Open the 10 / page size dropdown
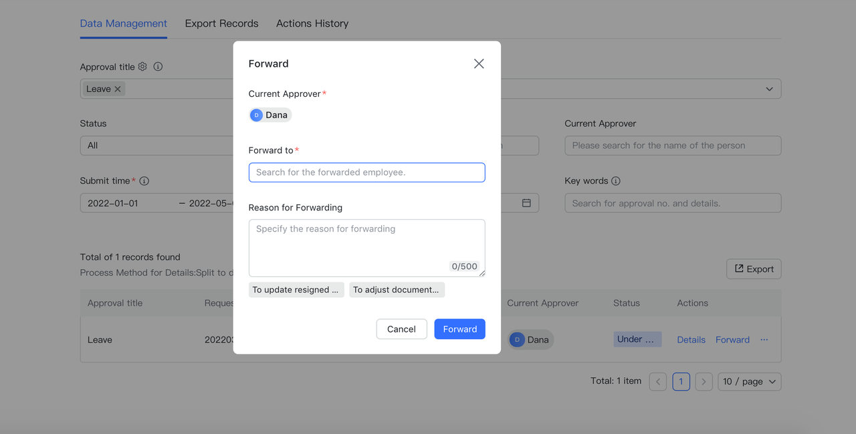The height and width of the screenshot is (434, 856). click(749, 381)
